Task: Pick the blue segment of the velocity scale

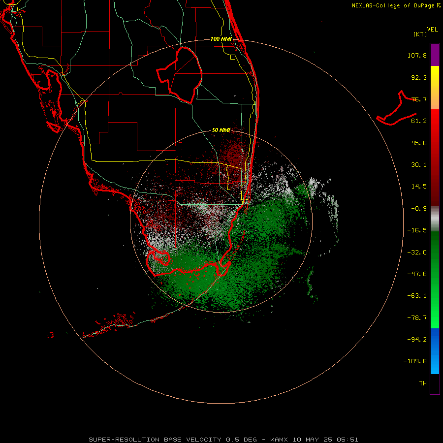Action: [x=435, y=351]
